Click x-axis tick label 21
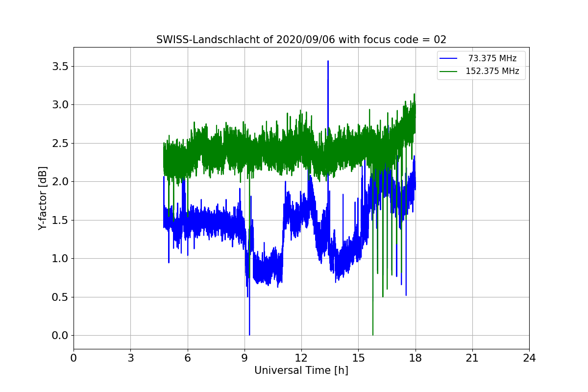This screenshot has height=392, width=588. [472, 358]
